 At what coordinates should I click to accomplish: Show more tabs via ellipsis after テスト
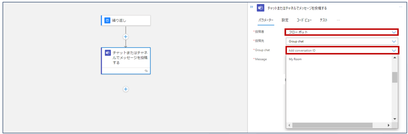338,20
